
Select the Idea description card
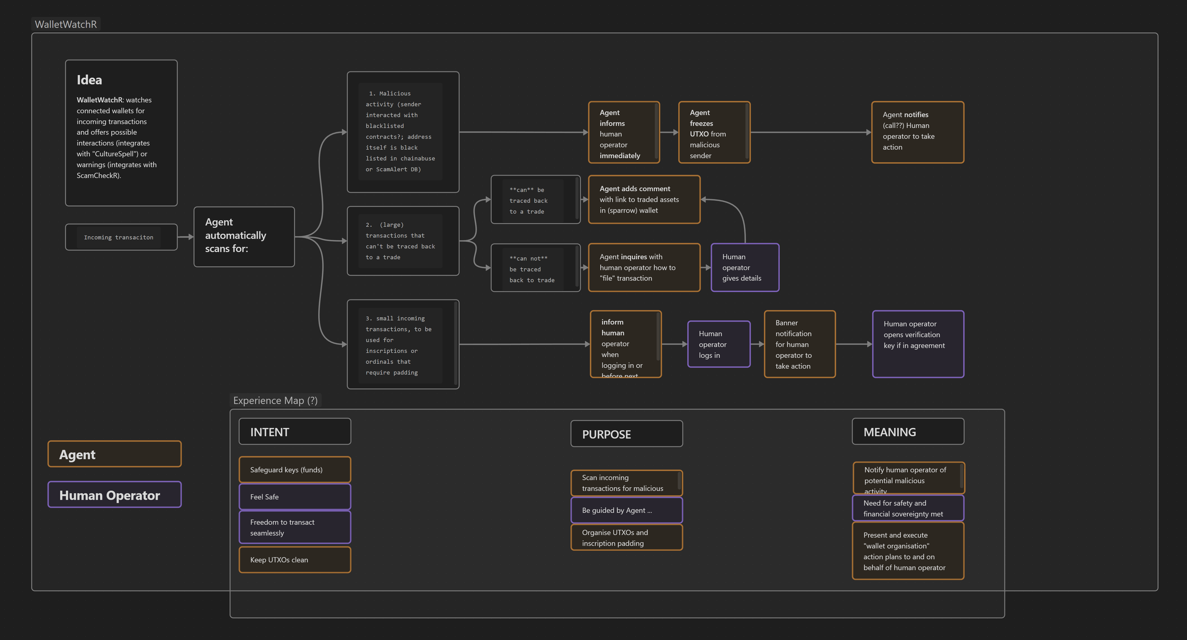tap(121, 133)
